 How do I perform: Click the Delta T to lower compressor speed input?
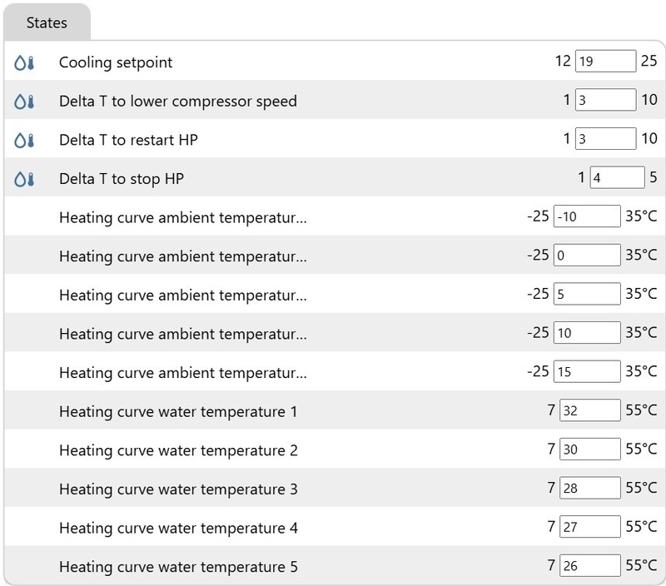[605, 101]
